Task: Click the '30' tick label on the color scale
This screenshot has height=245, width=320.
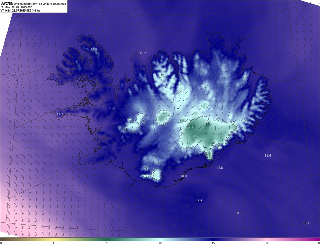Action: click(266, 243)
